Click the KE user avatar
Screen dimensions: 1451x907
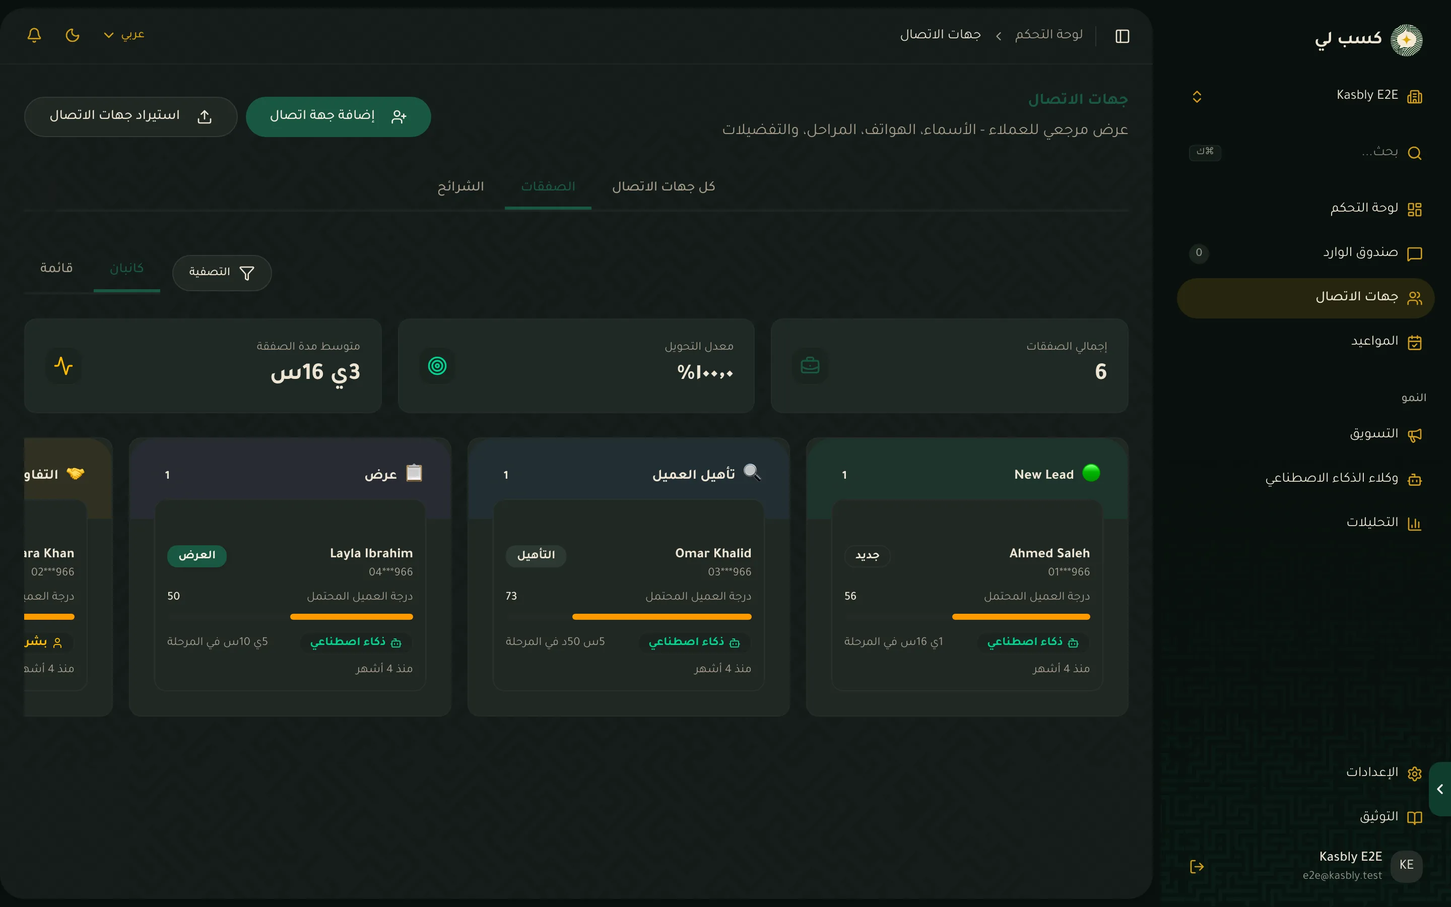pyautogui.click(x=1406, y=866)
